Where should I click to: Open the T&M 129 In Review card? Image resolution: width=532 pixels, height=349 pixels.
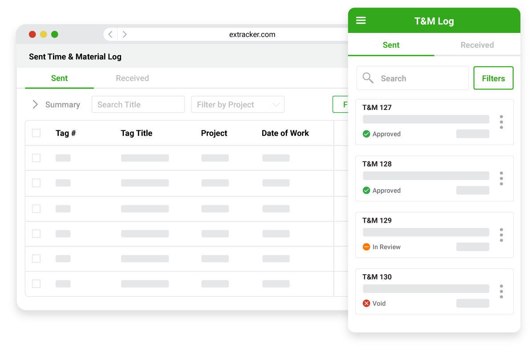[435, 235]
